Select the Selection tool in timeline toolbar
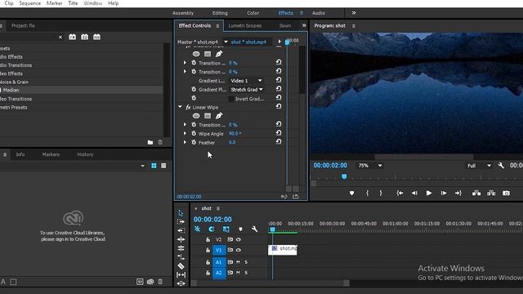Image resolution: width=523 pixels, height=294 pixels. [x=181, y=213]
